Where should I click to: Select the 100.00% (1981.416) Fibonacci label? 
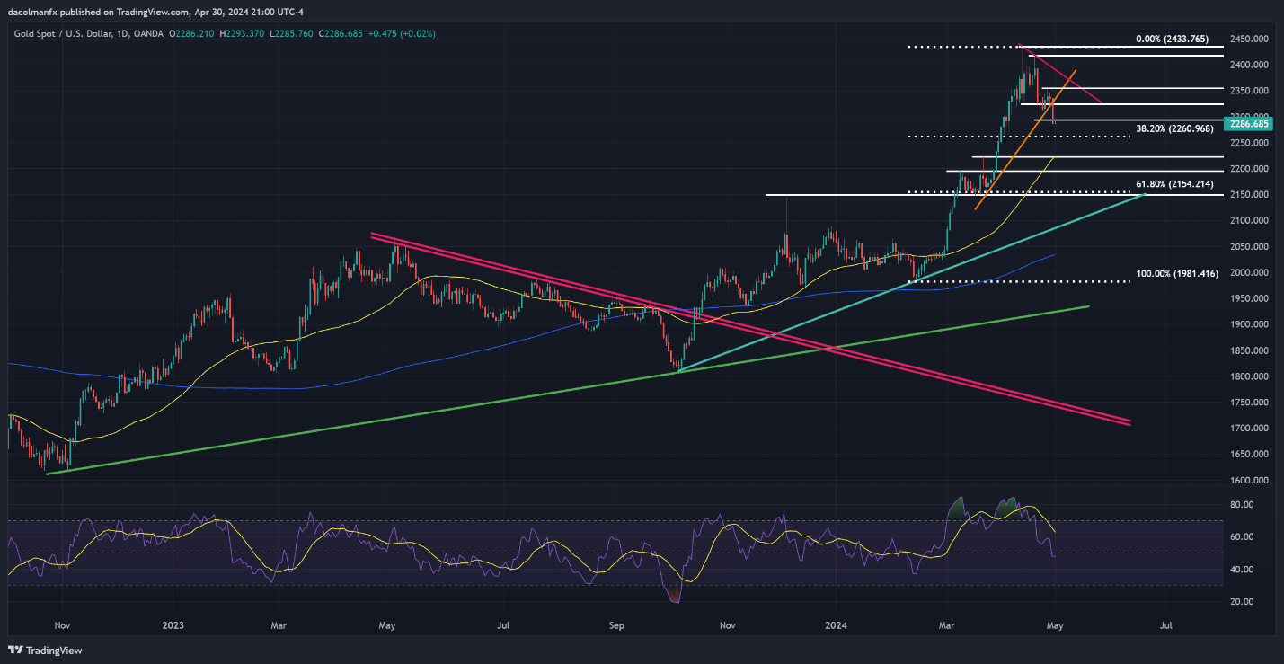click(x=1175, y=272)
